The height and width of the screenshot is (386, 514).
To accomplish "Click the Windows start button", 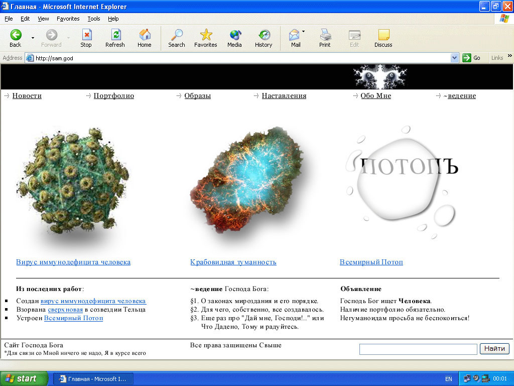I will tap(24, 379).
